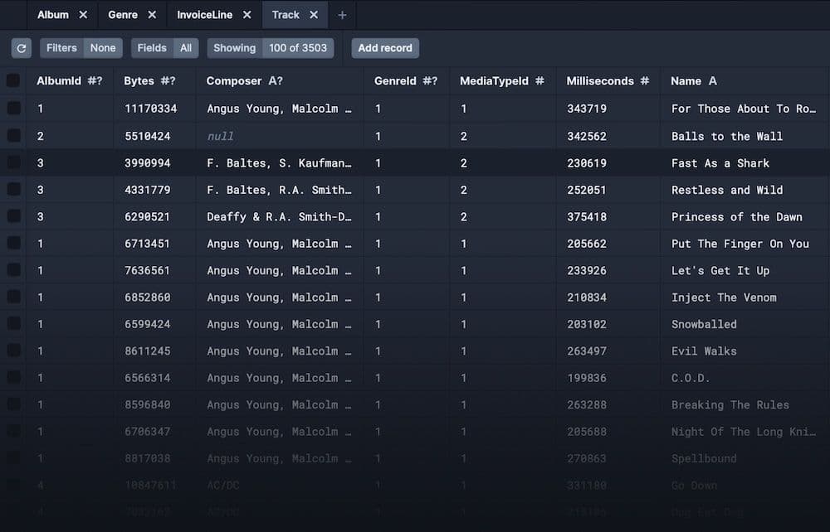
Task: Click the Milliseconds column number type icon
Action: 644,81
